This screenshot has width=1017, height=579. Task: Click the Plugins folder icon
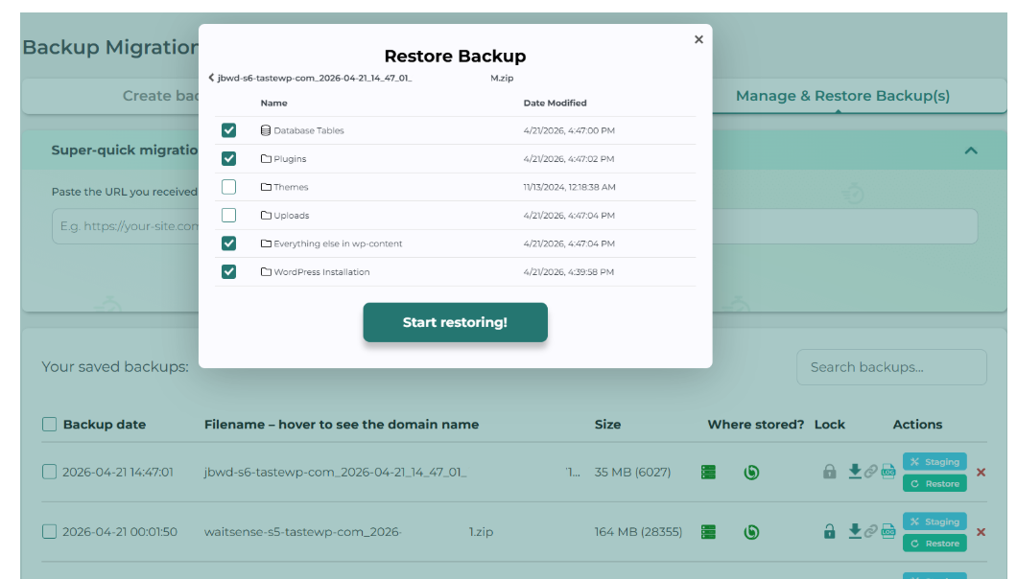(x=264, y=158)
